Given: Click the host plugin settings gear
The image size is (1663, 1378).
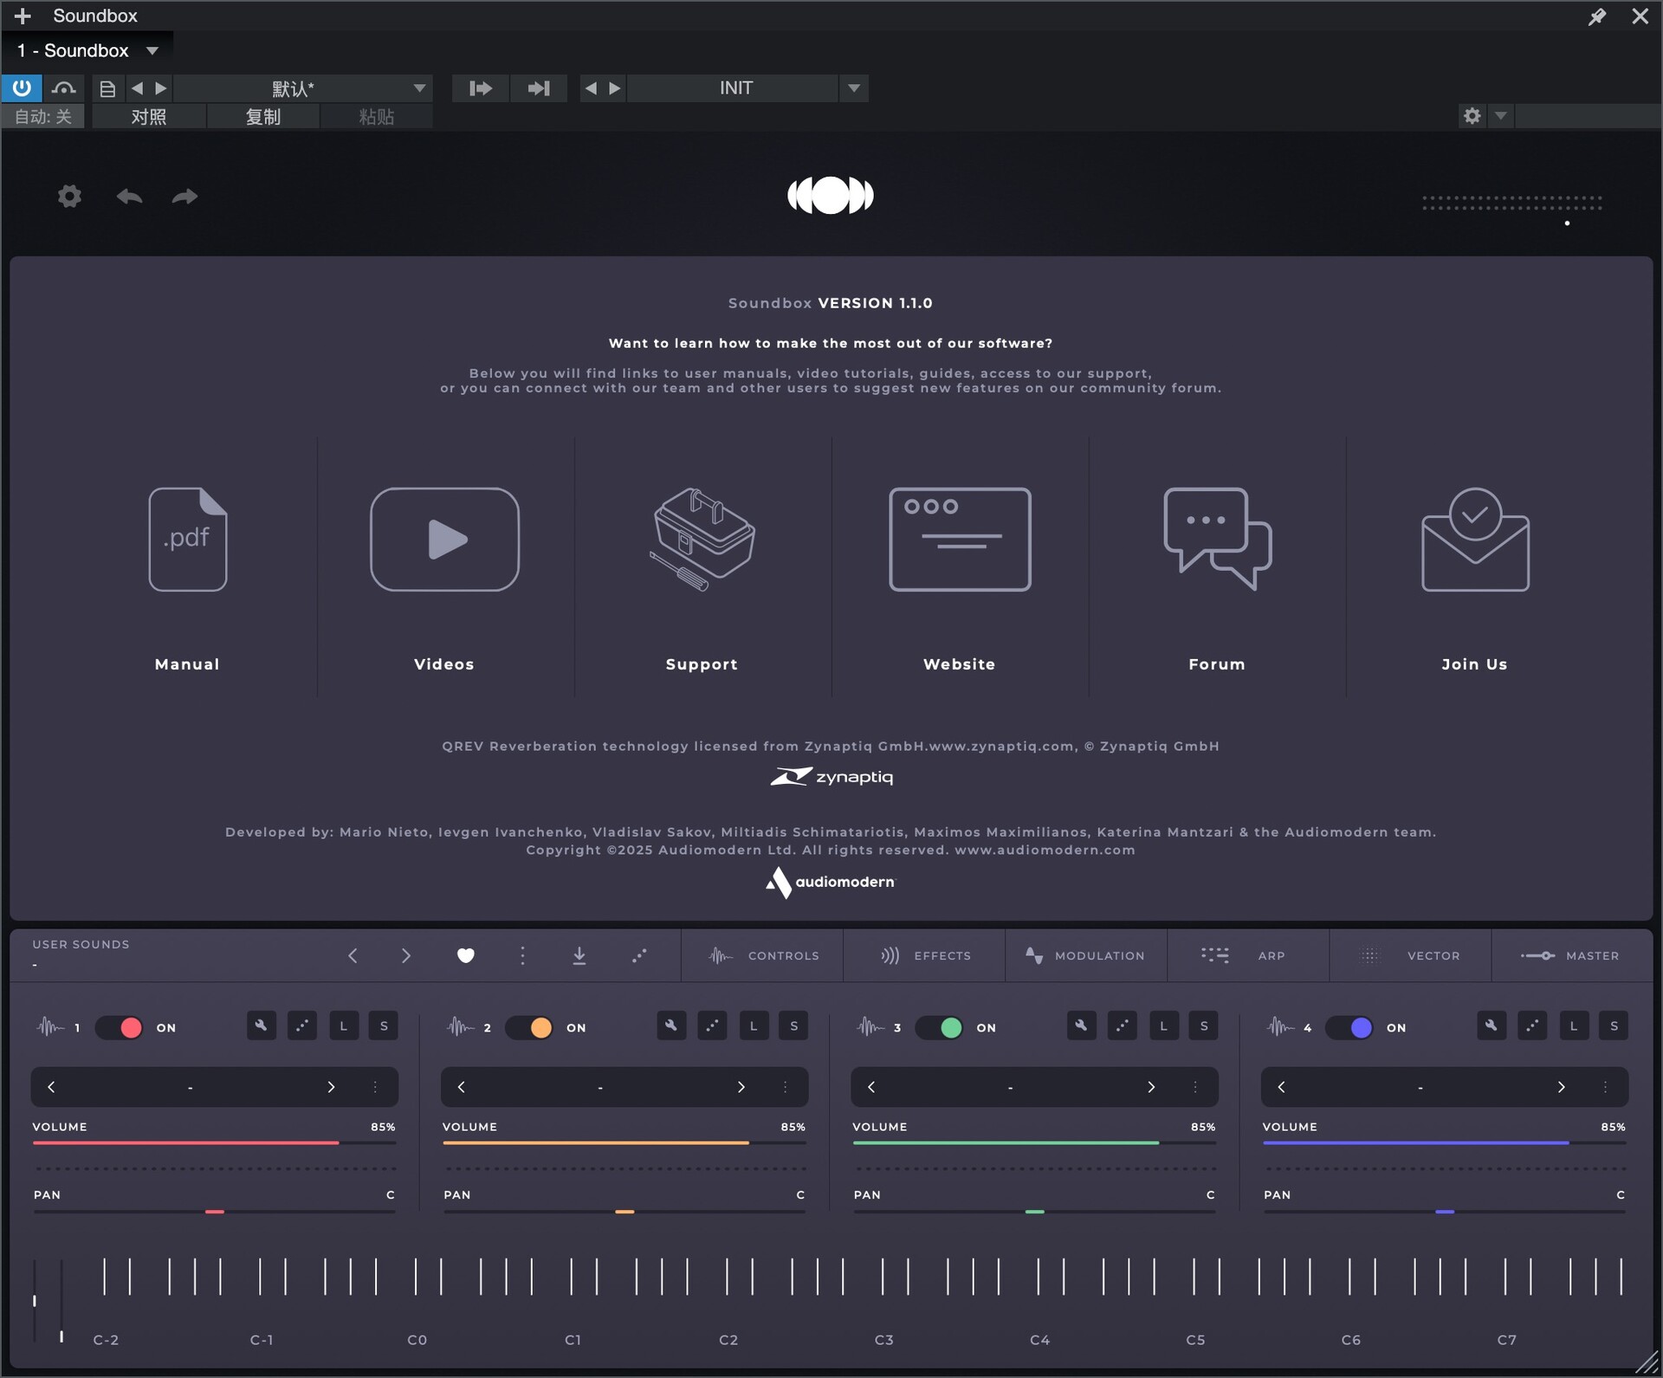Looking at the screenshot, I should [1472, 116].
